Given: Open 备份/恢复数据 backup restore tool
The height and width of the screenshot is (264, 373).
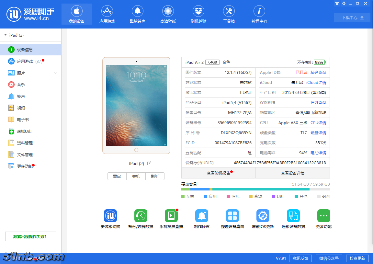Looking at the screenshot, I should pos(141,216).
